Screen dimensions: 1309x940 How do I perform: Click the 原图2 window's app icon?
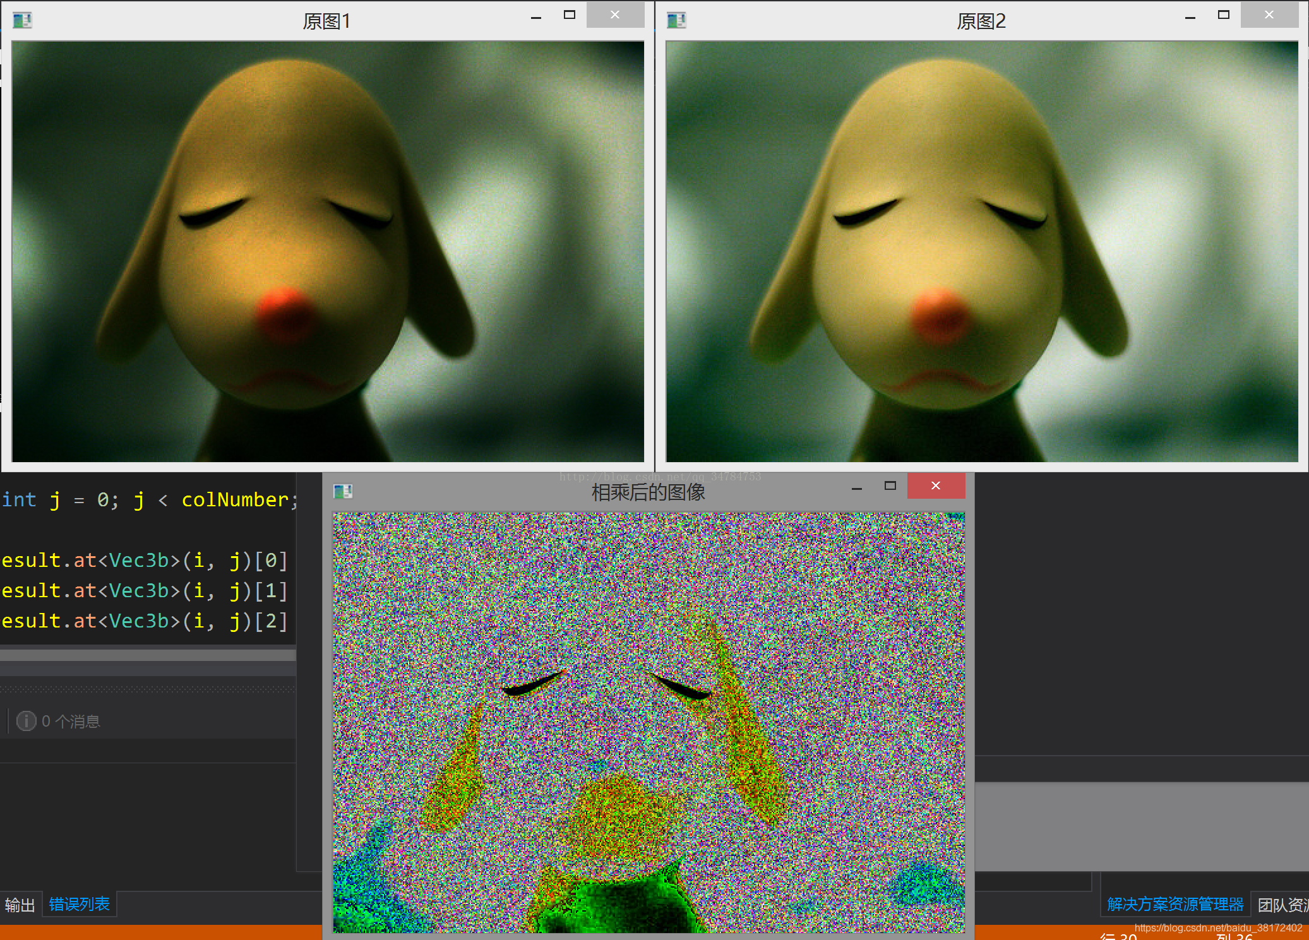click(676, 21)
